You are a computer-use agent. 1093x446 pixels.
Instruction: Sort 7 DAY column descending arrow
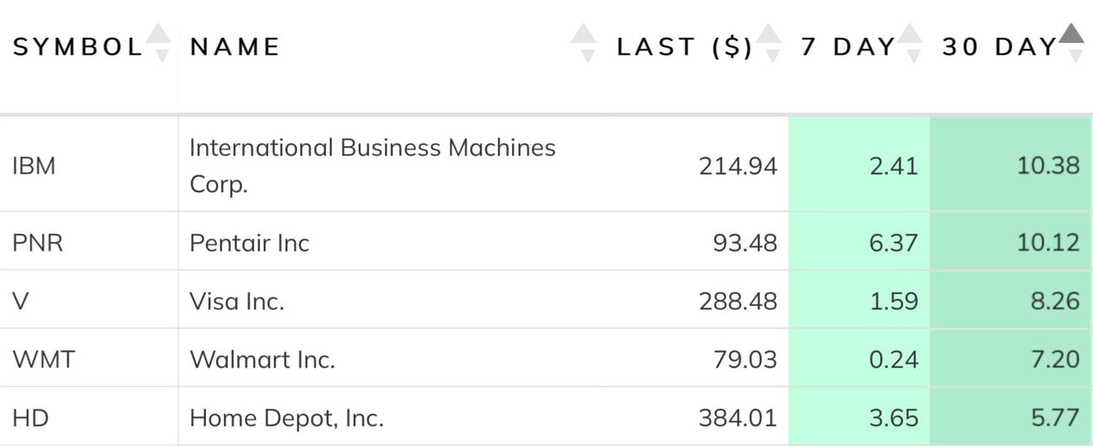tap(913, 55)
